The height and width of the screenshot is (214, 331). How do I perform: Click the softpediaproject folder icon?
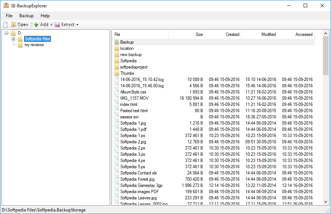(x=117, y=67)
